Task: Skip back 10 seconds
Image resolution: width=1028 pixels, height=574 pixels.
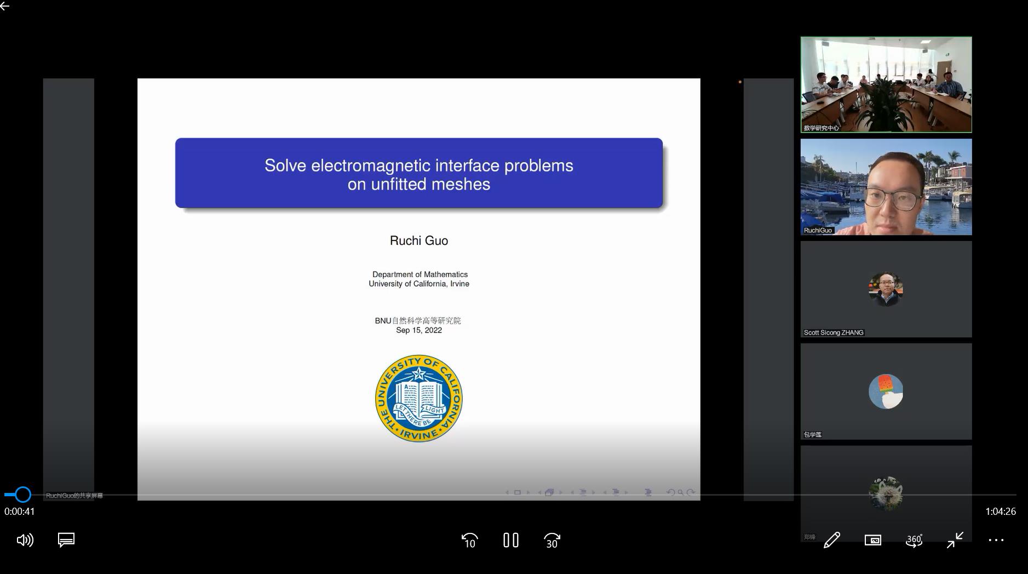Action: [469, 541]
